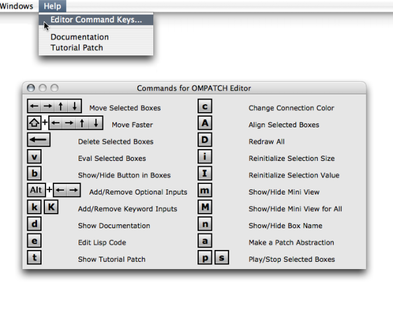This screenshot has width=393, height=310.
Task: Click the 'D' redraw all key icon
Action: coord(205,140)
